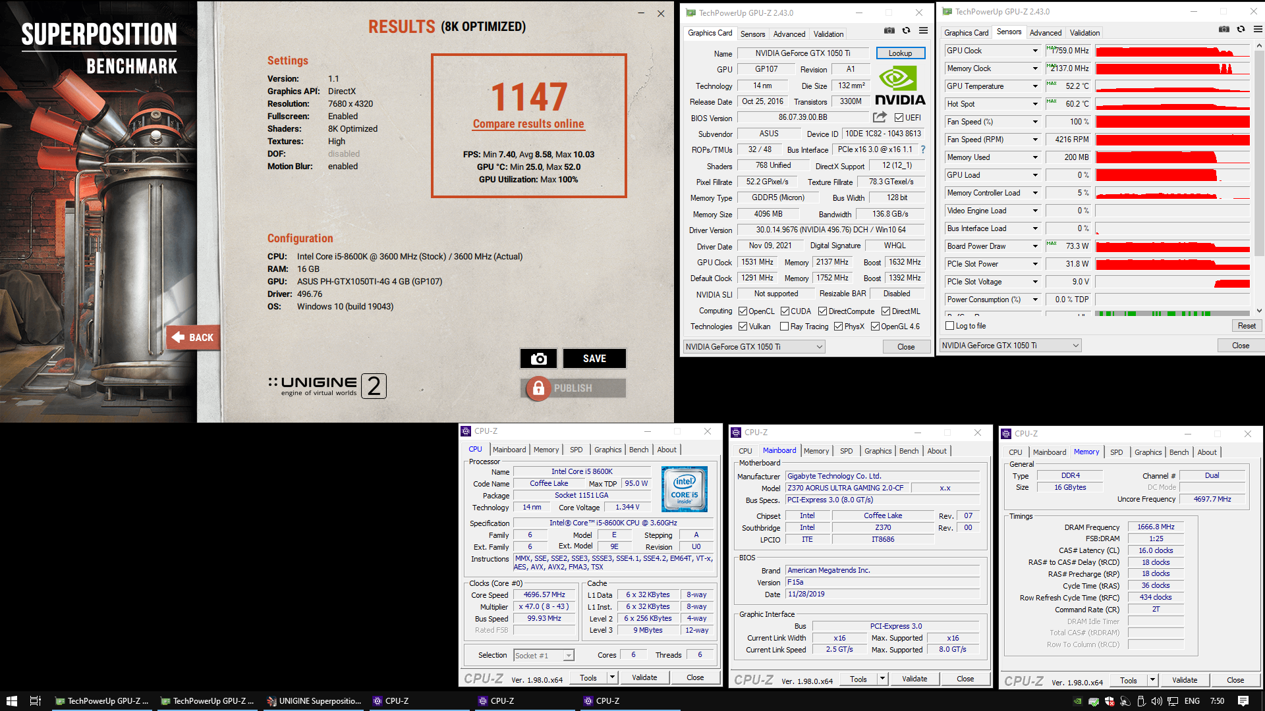This screenshot has width=1265, height=711.
Task: Open Task View from the taskbar
Action: [x=36, y=701]
